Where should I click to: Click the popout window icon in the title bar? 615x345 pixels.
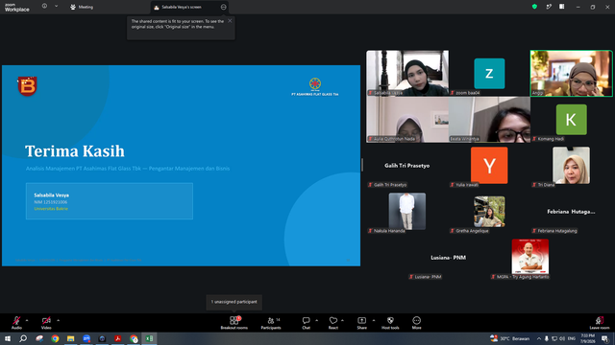click(x=549, y=7)
